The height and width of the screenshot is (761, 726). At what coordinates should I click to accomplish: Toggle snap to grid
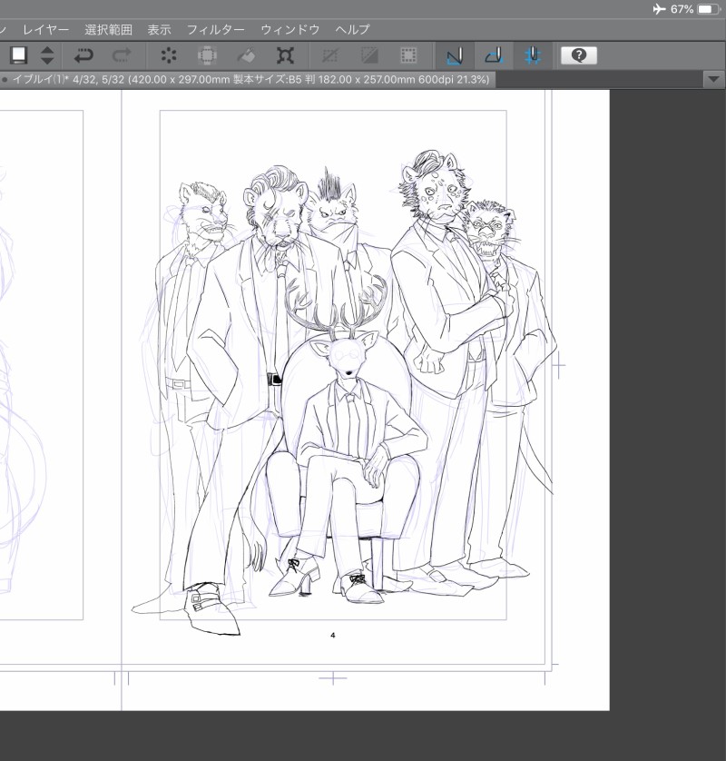pos(531,55)
